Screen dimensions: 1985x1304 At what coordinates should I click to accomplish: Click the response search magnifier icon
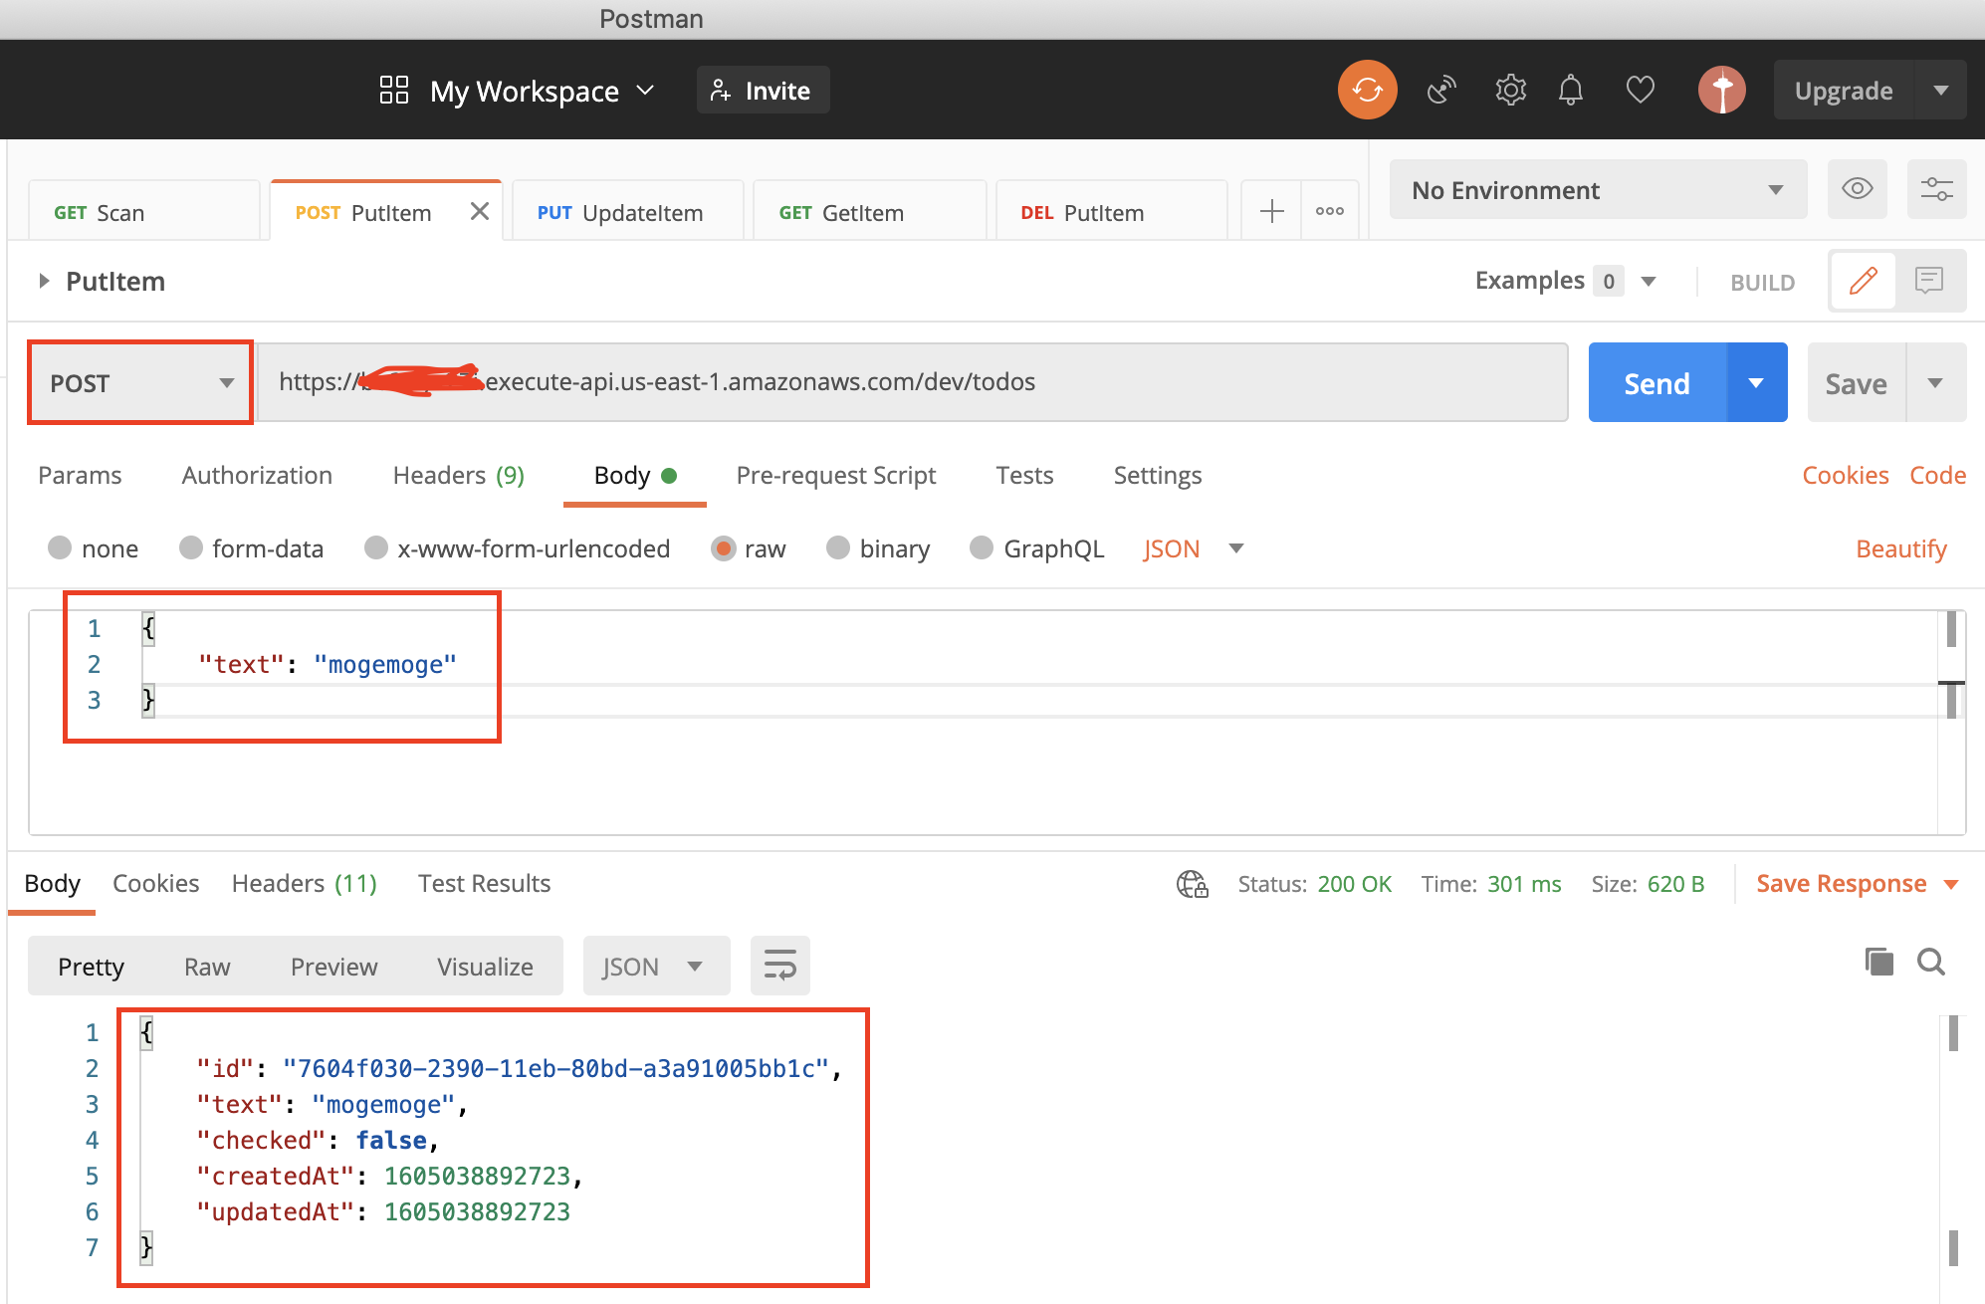click(x=1930, y=962)
